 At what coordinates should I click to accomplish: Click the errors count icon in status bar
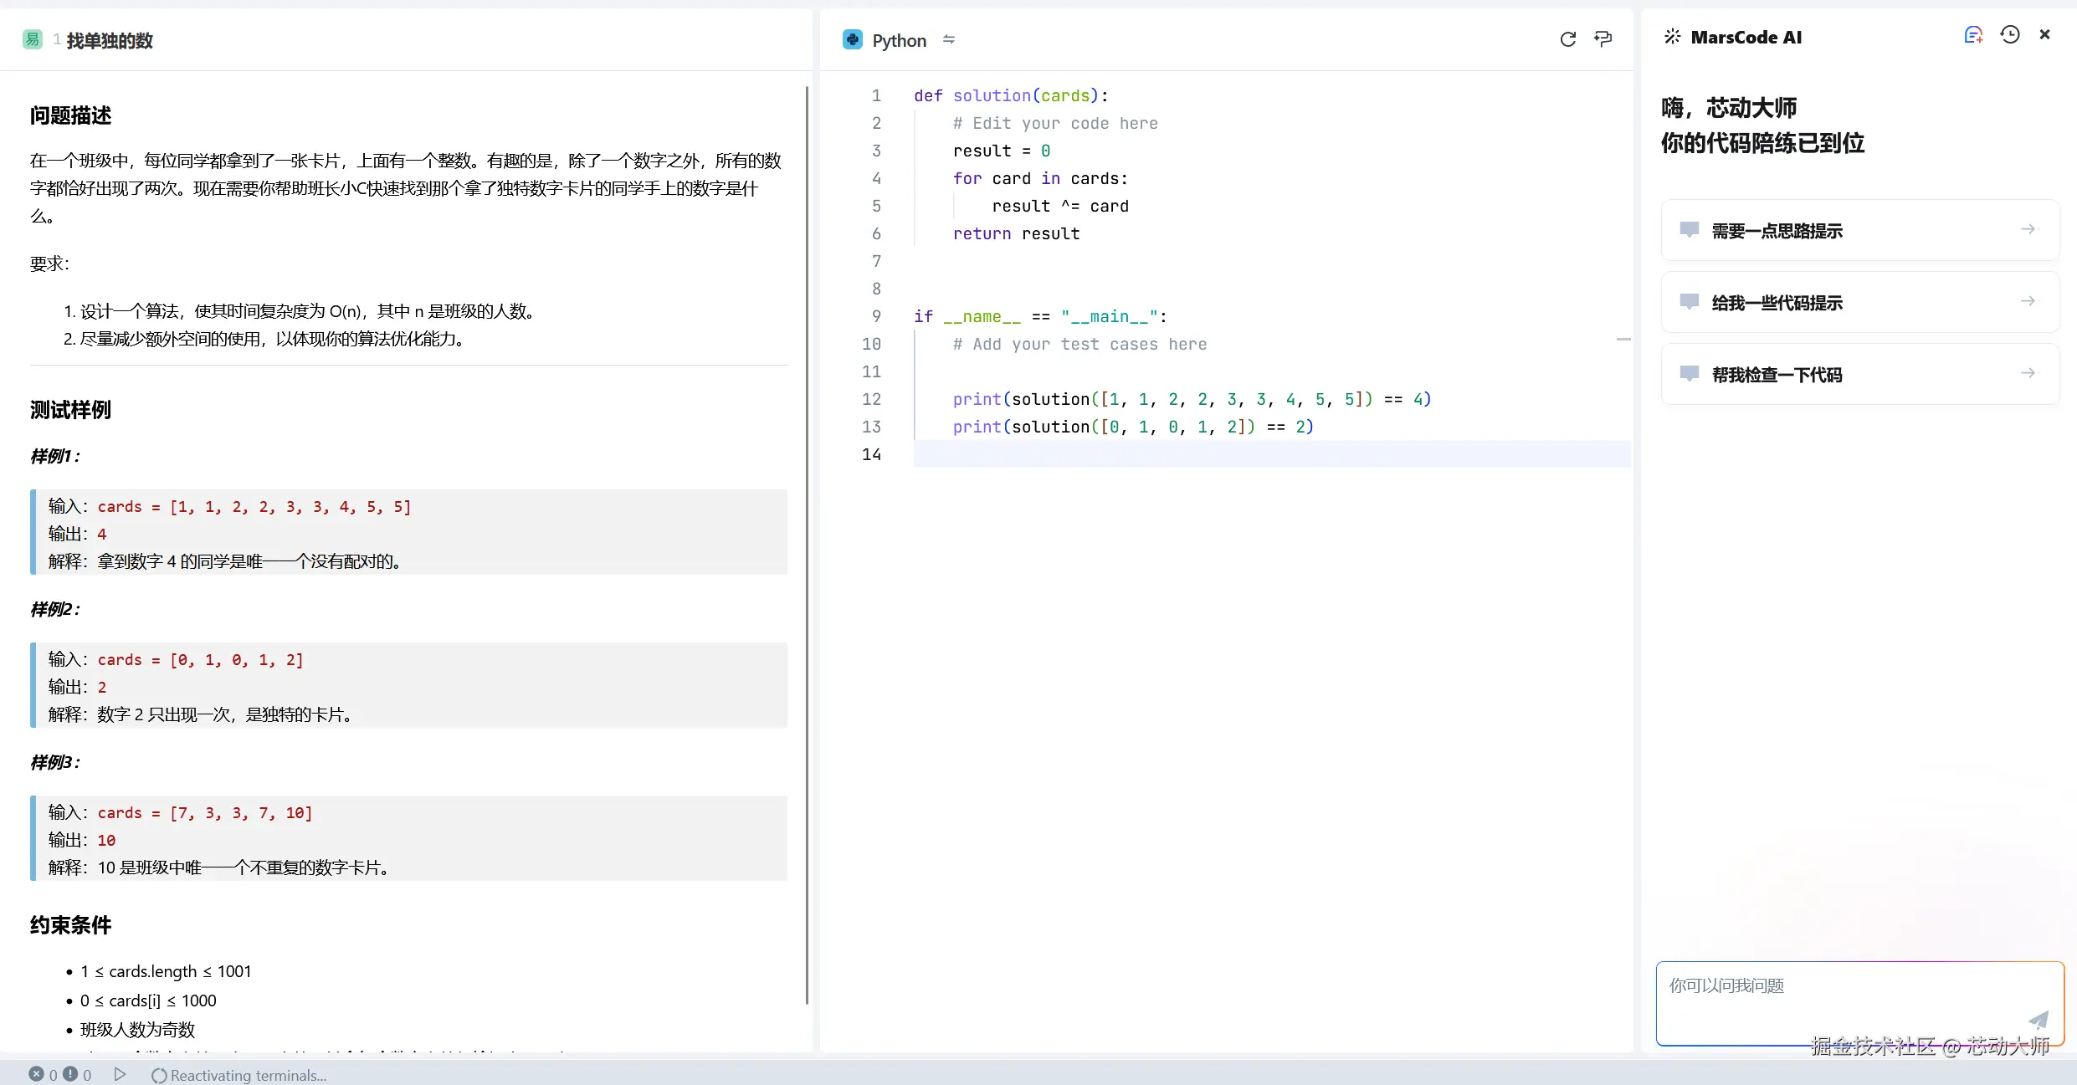pos(37,1074)
